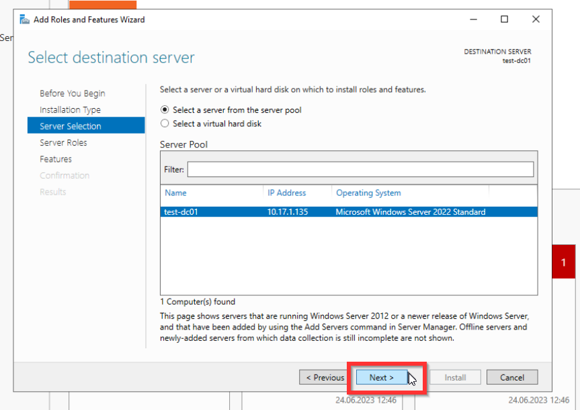Click the Add Roles and Features Wizard title icon
The image size is (580, 410).
(x=24, y=19)
